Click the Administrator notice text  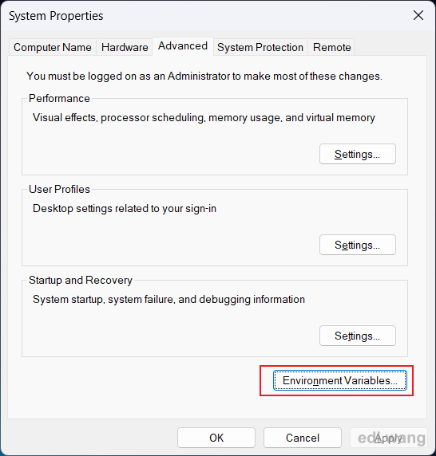[x=204, y=77]
